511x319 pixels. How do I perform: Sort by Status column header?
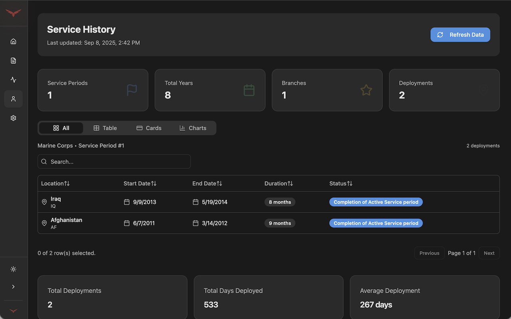tap(341, 183)
